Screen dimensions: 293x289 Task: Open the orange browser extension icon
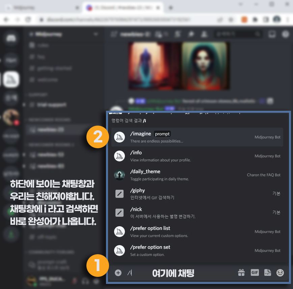click(x=244, y=20)
